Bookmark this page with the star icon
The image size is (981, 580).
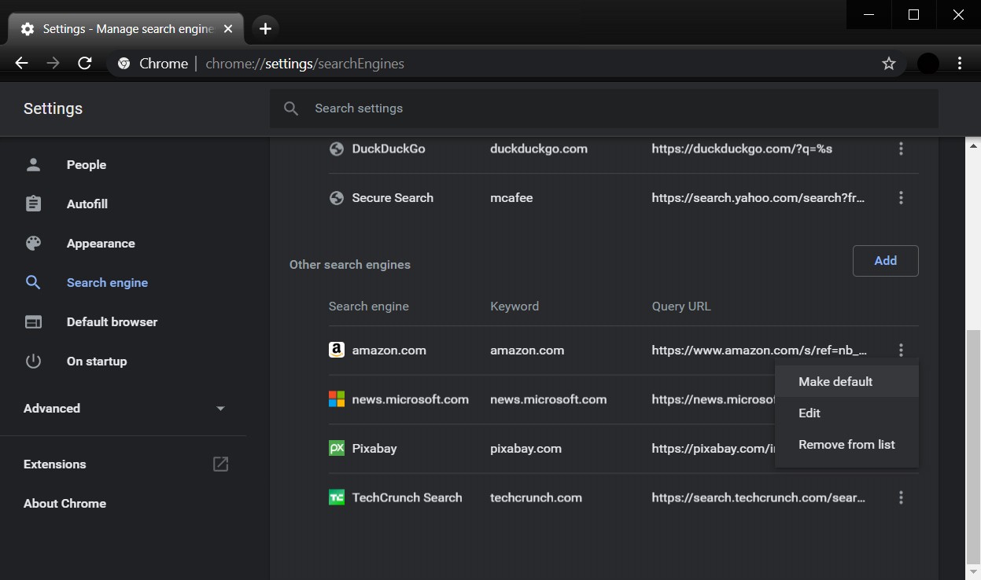point(888,63)
